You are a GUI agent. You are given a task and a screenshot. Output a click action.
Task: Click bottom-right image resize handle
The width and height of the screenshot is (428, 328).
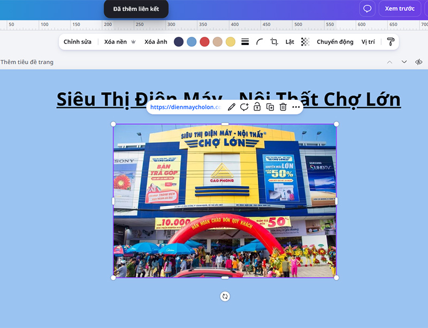click(337, 278)
